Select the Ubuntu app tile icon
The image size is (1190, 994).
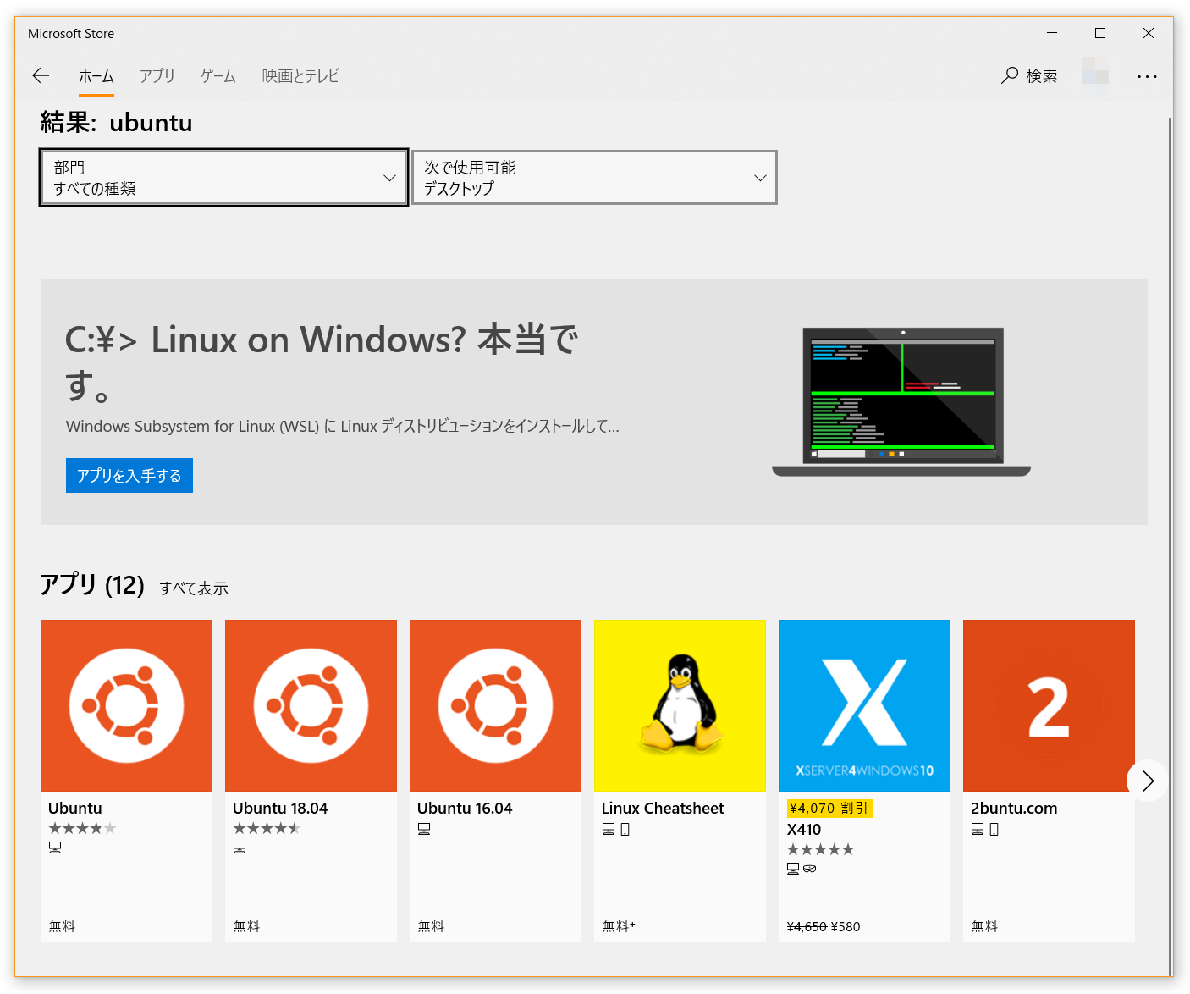pos(126,705)
